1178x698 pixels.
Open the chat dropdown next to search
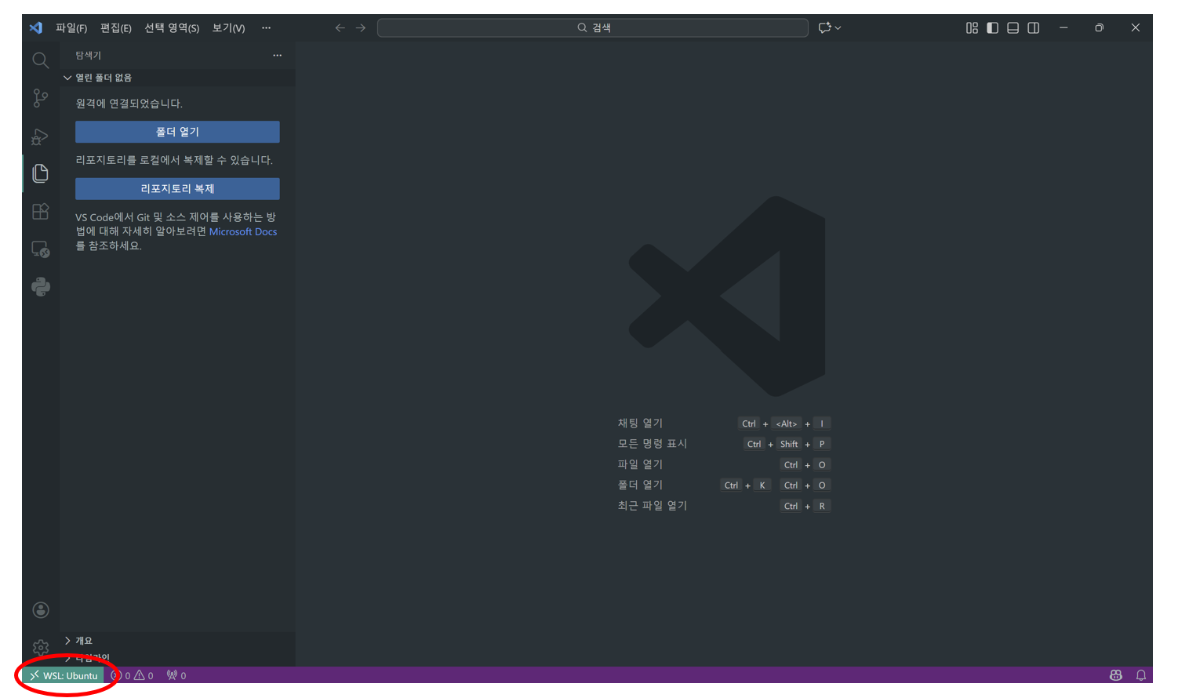point(838,28)
